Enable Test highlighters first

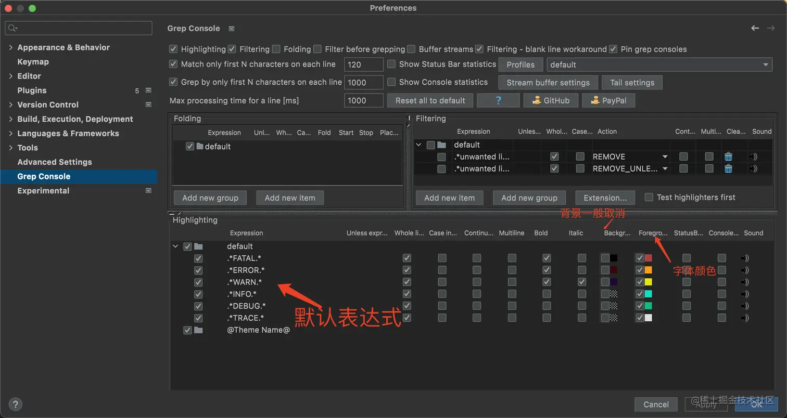[649, 198]
